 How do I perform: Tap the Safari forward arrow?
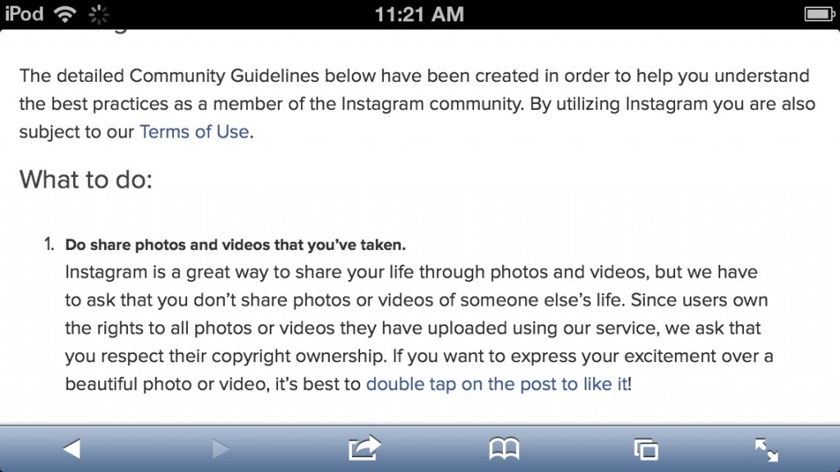pyautogui.click(x=221, y=448)
